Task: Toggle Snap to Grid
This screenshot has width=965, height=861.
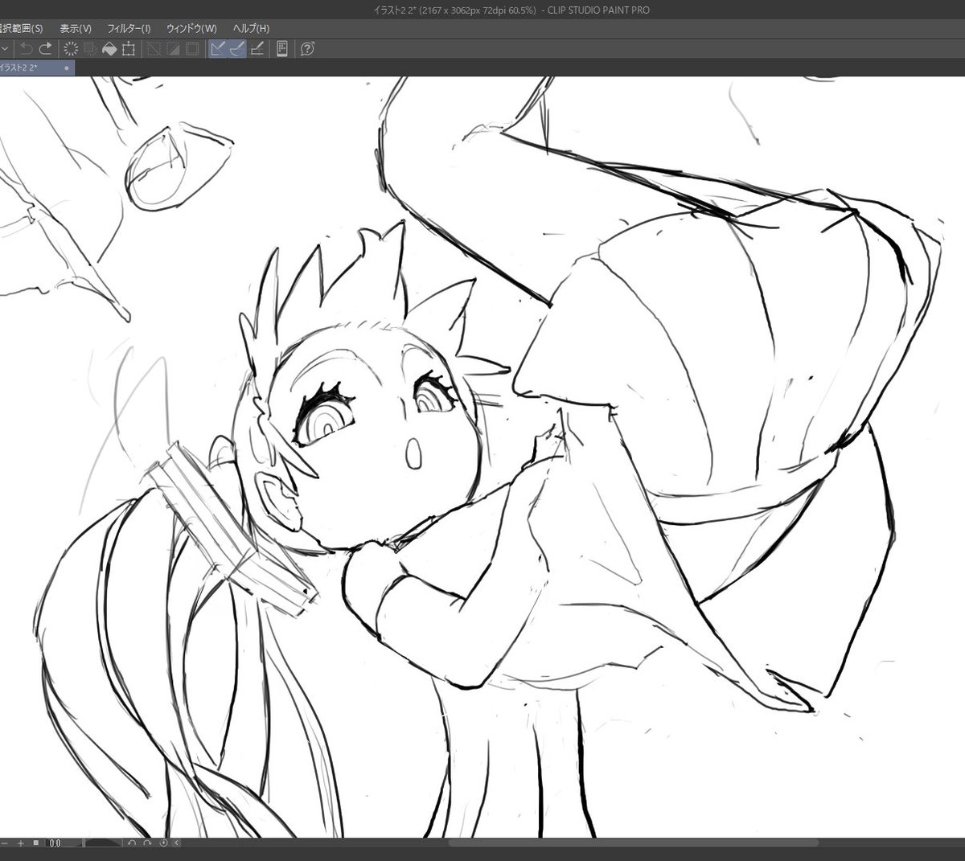Action: pyautogui.click(x=257, y=49)
